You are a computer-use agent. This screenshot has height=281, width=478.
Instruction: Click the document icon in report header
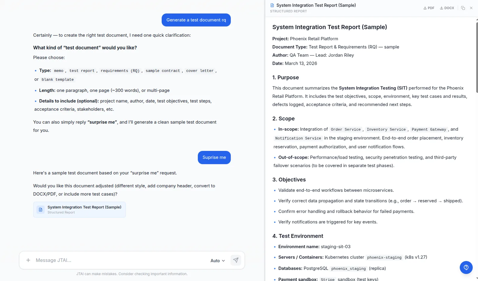(x=272, y=5)
